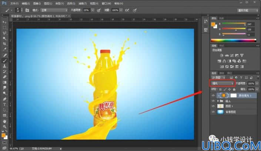The height and width of the screenshot is (151, 261).
Task: Open layer fill dropdown arrow
Action: click(x=257, y=90)
